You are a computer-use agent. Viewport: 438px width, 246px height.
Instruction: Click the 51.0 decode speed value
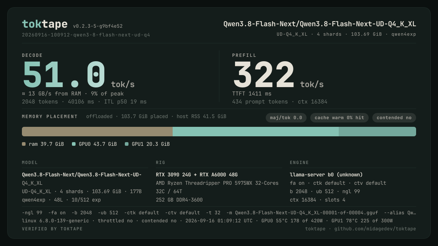click(64, 75)
